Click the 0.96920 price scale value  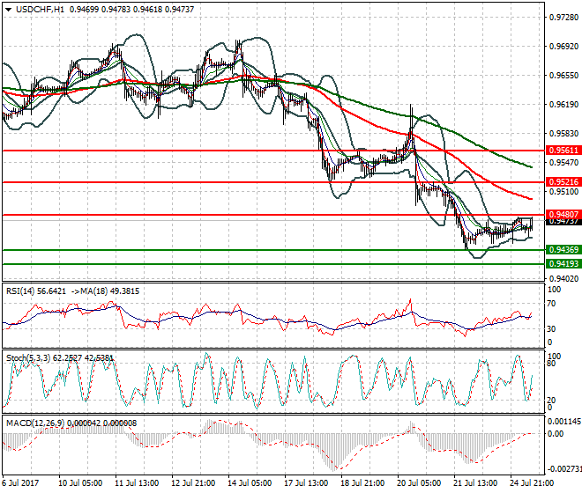(x=563, y=47)
